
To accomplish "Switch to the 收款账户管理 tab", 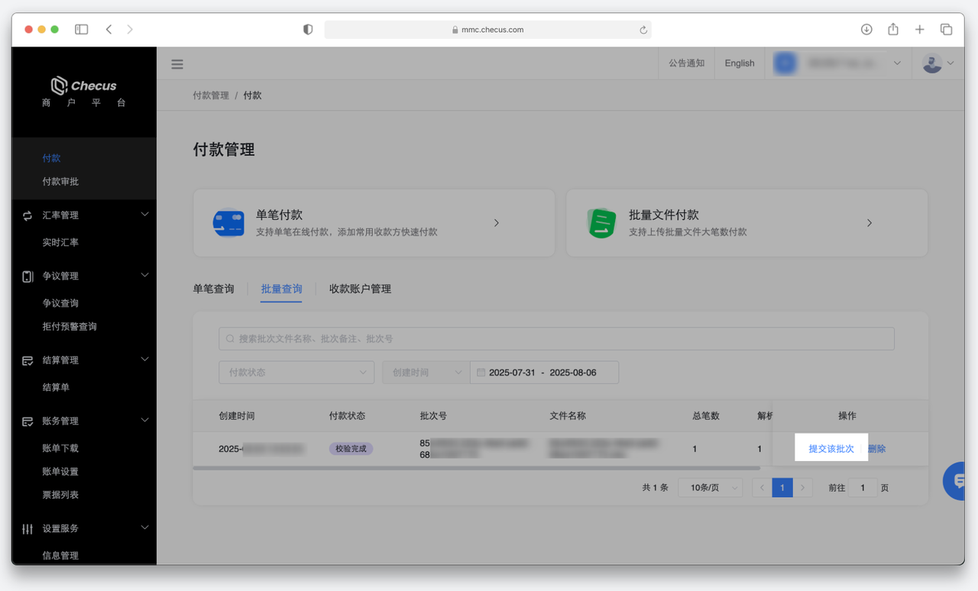I will pos(360,289).
